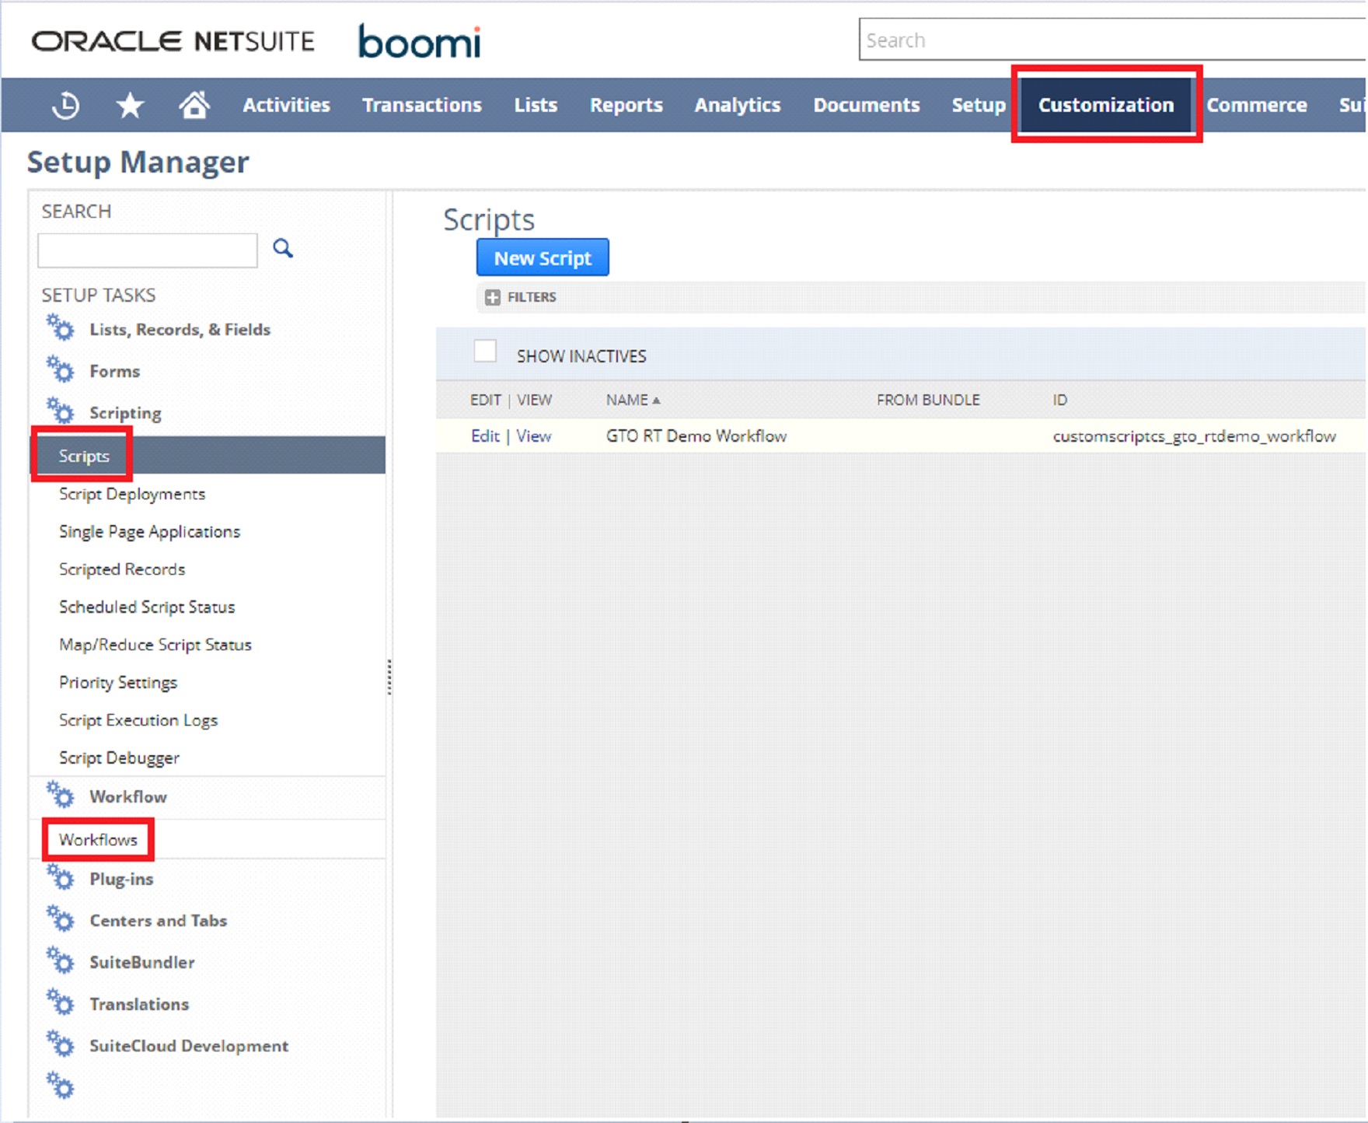The image size is (1368, 1123).
Task: Click the New Script button
Action: pyautogui.click(x=543, y=257)
